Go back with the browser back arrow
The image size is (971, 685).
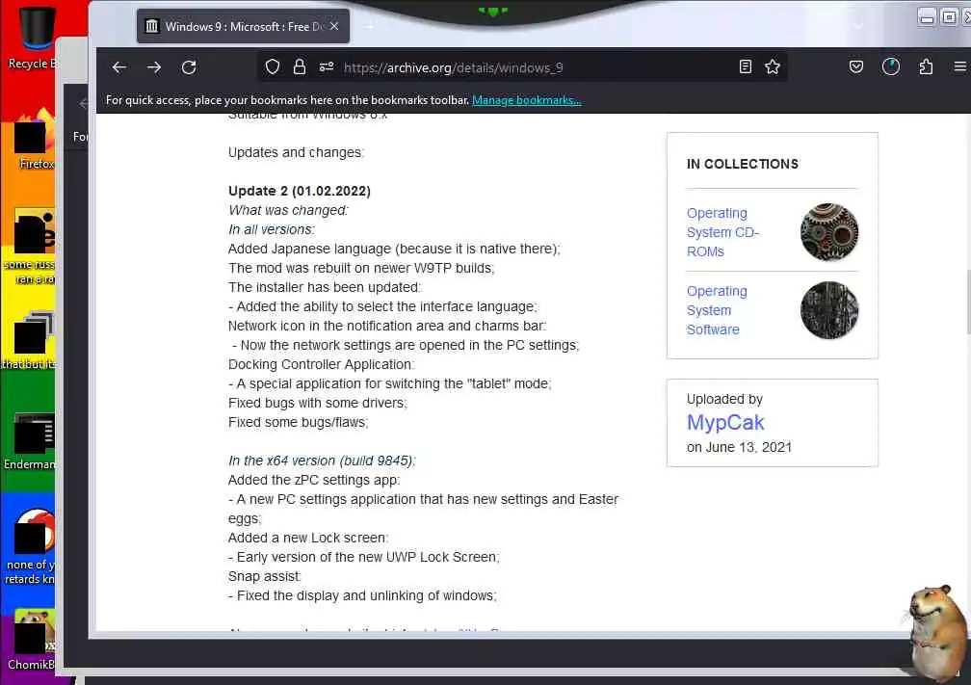coord(119,67)
